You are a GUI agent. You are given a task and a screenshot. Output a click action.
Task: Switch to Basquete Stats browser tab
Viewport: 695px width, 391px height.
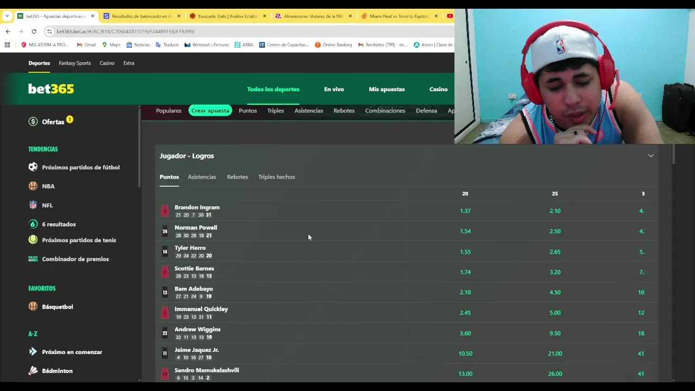228,16
